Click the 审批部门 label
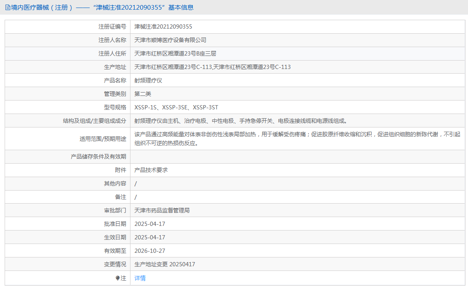 click(x=115, y=210)
